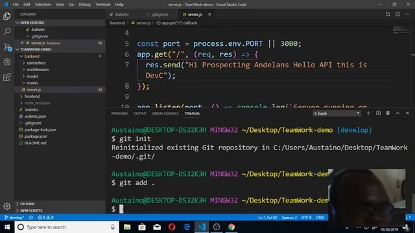Change indentation via Spaces: 2
The width and height of the screenshot is (415, 233).
pyautogui.click(x=289, y=217)
